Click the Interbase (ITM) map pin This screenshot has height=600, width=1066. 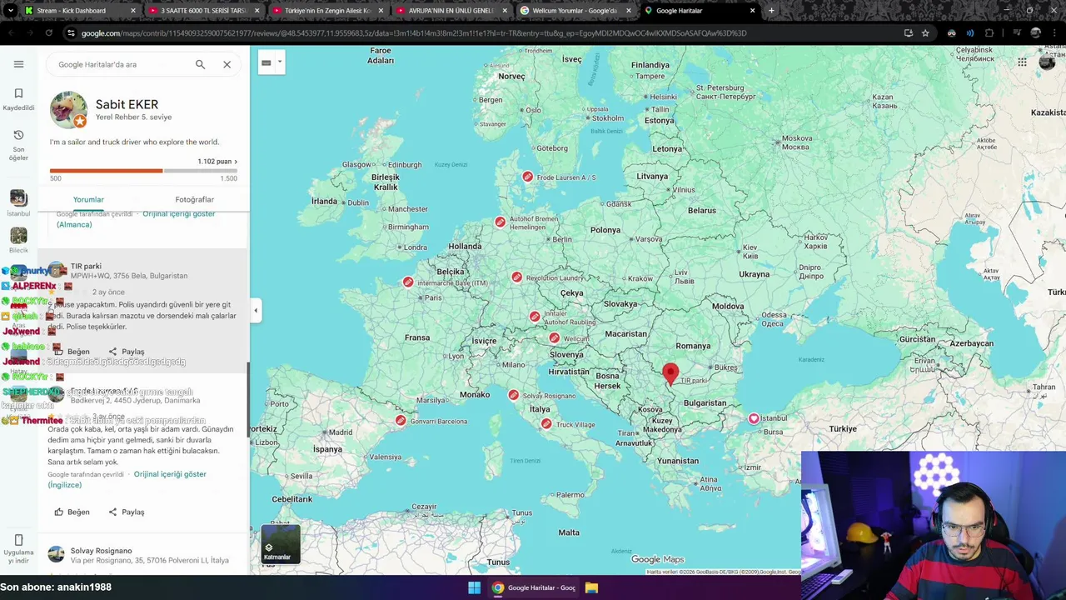(408, 282)
